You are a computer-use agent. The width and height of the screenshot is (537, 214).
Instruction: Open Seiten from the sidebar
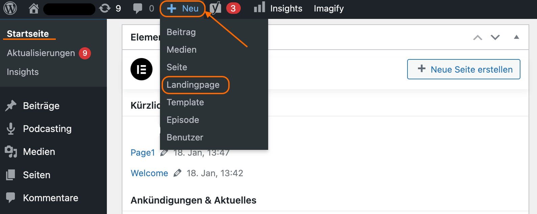[x=37, y=175]
